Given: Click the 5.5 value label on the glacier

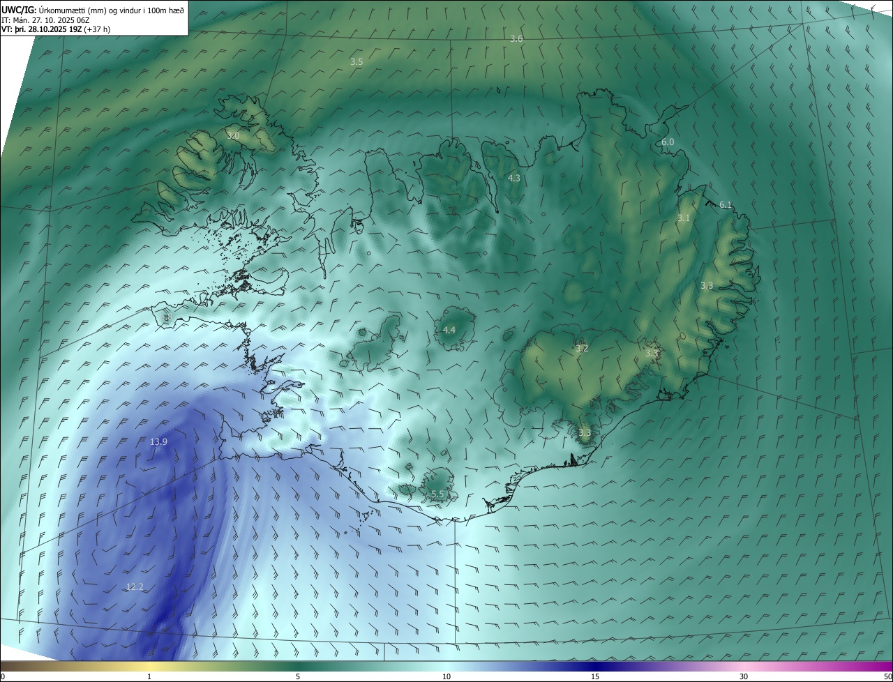Looking at the screenshot, I should [x=437, y=494].
